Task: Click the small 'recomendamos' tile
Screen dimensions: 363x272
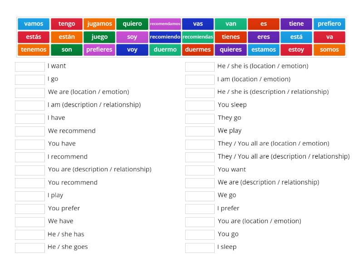Action: (165, 24)
